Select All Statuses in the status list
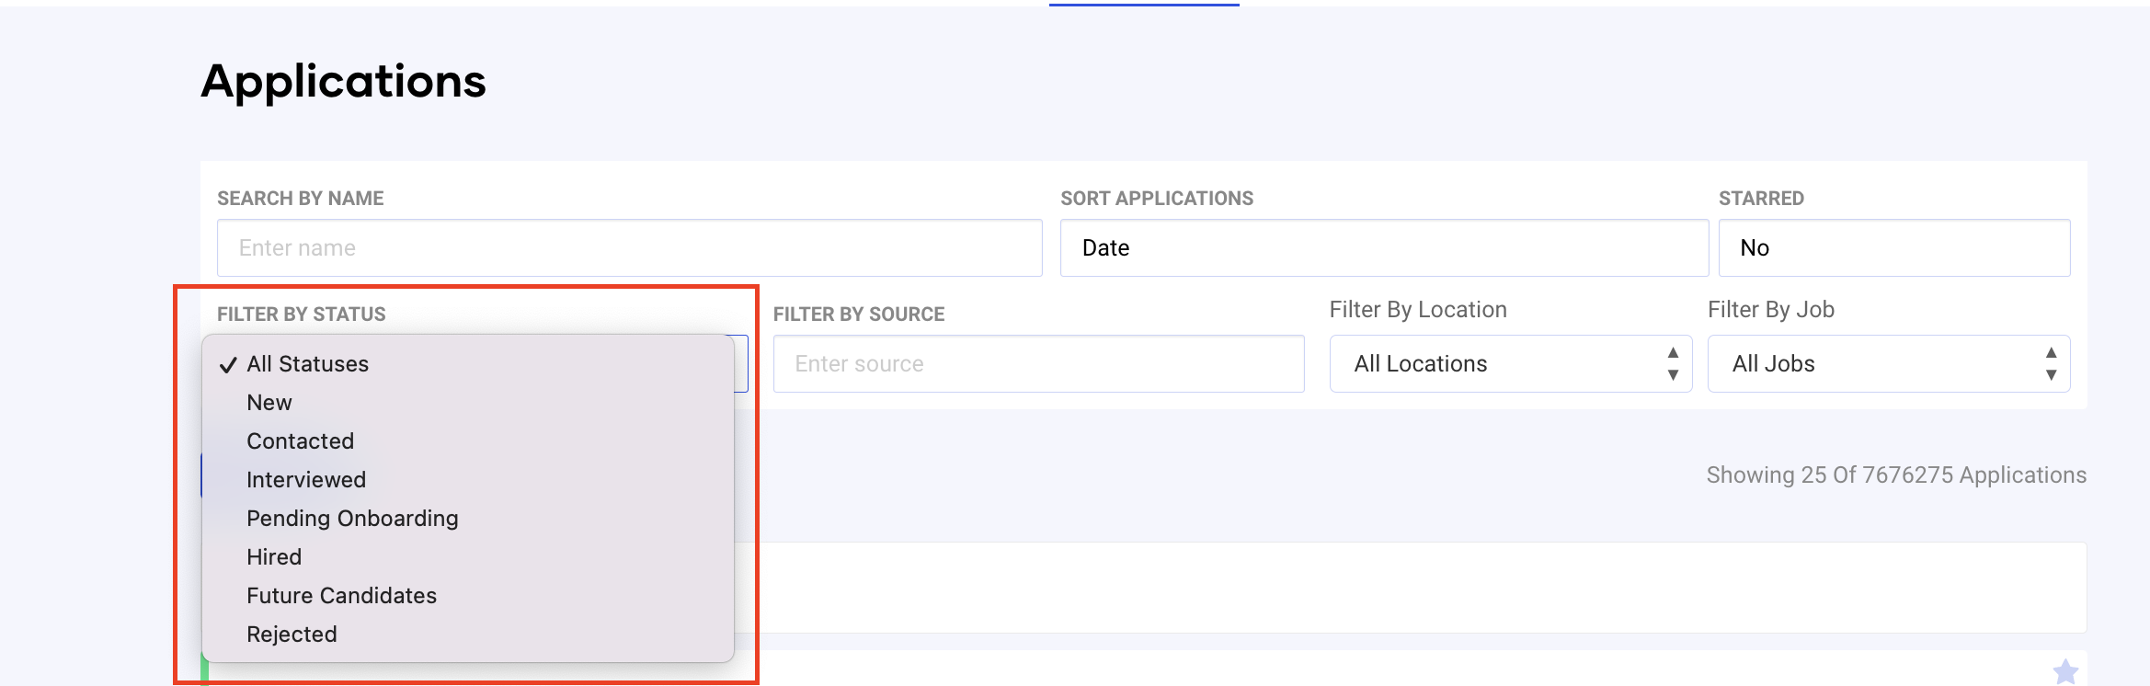Image resolution: width=2150 pixels, height=686 pixels. pos(307,364)
